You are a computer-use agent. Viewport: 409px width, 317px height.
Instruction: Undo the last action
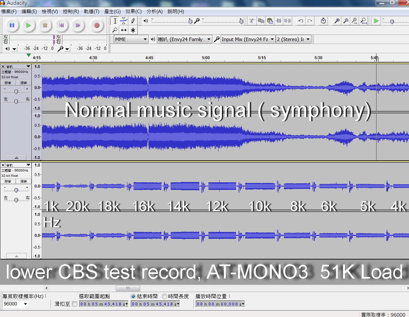pos(301,21)
